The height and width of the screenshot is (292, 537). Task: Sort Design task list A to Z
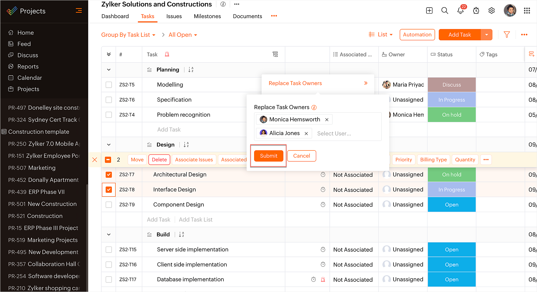[x=186, y=145]
